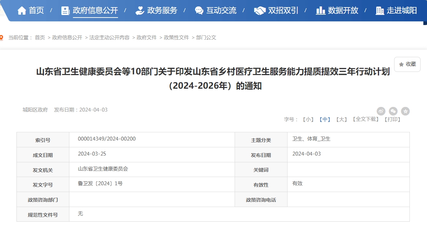Image resolution: width=427 pixels, height=231 pixels.
Task: Click the QQ Zone star share icon
Action: click(x=405, y=111)
